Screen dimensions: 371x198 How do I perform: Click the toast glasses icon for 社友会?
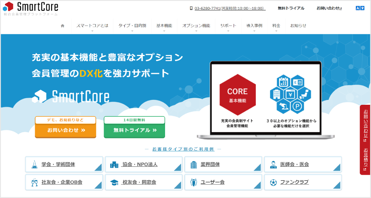[x=34, y=183]
